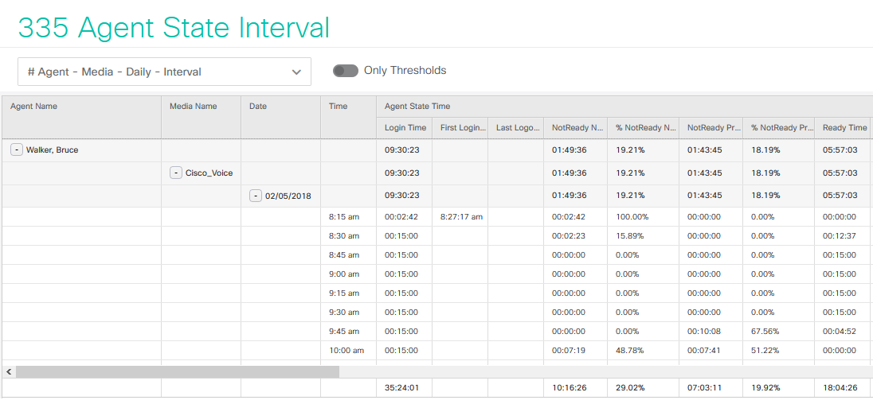873x400 pixels.
Task: Collapse the Walker, Bruce agent row
Action: (17, 150)
